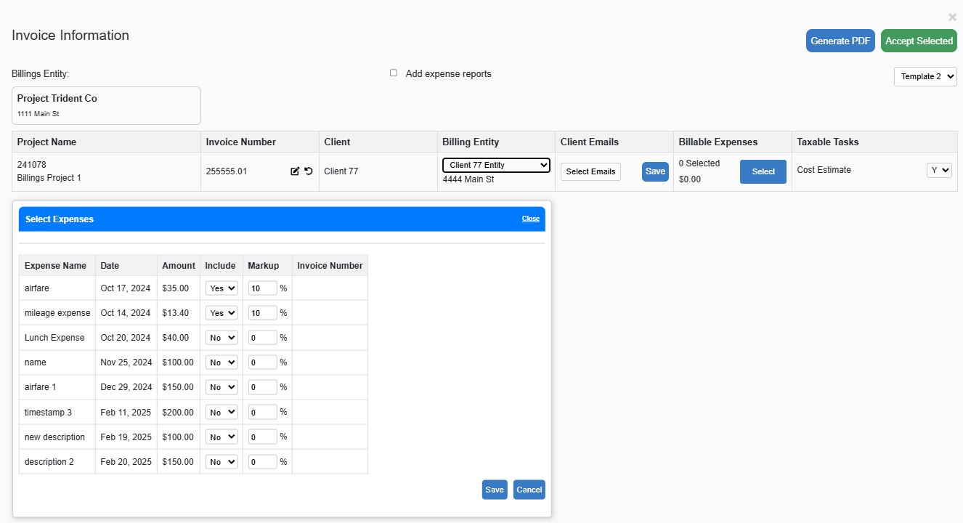963x523 pixels.
Task: Open the Include dropdown for description 2
Action: (x=221, y=461)
